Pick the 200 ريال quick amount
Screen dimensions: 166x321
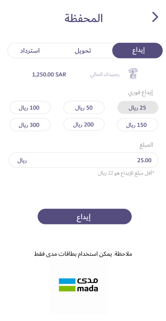coord(84,124)
